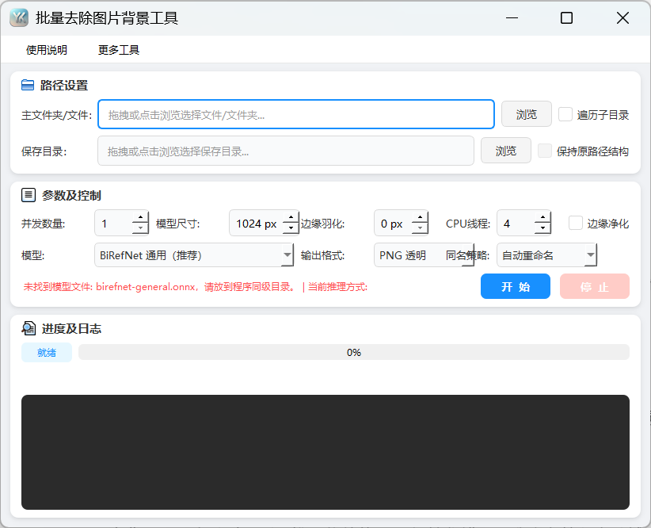Click the red missing model file warning
Viewport: 651px width, 528px height.
coord(161,287)
